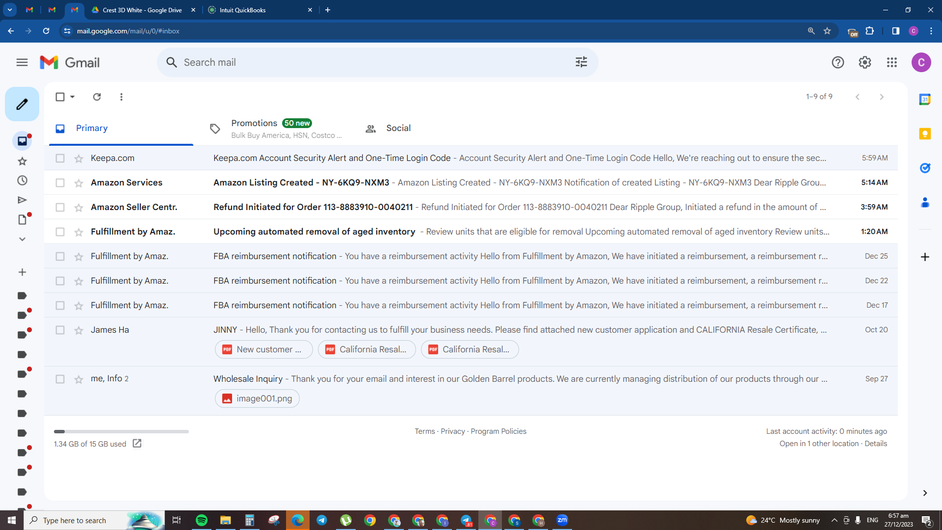Show search options filter icon
942x530 pixels.
(x=581, y=62)
